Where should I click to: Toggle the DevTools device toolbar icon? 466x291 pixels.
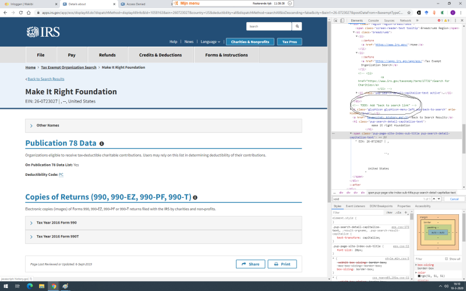[x=343, y=20]
